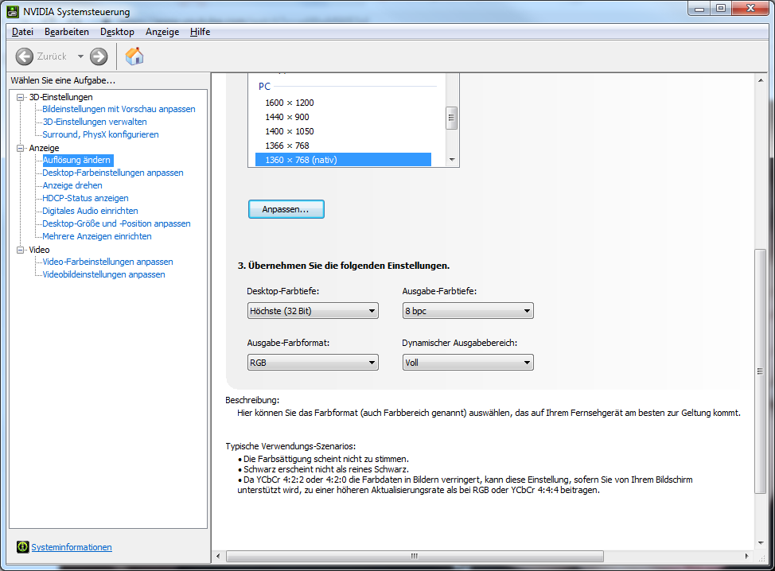Open Videobildeinstellungen anpassen
Screen dimensions: 775x571
[x=103, y=274]
